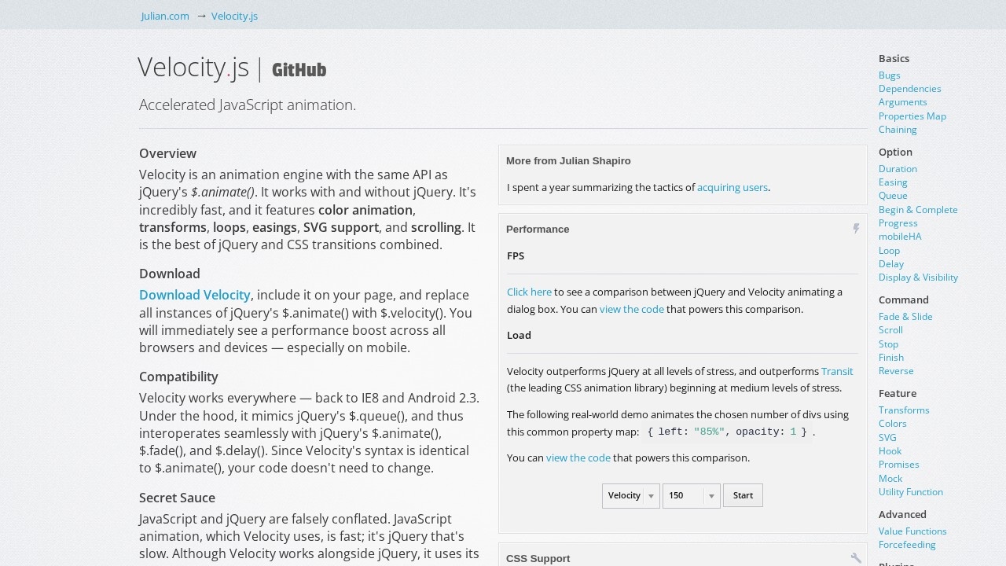This screenshot has width=1006, height=566.
Task: Go to the Easing option docs
Action: [893, 182]
